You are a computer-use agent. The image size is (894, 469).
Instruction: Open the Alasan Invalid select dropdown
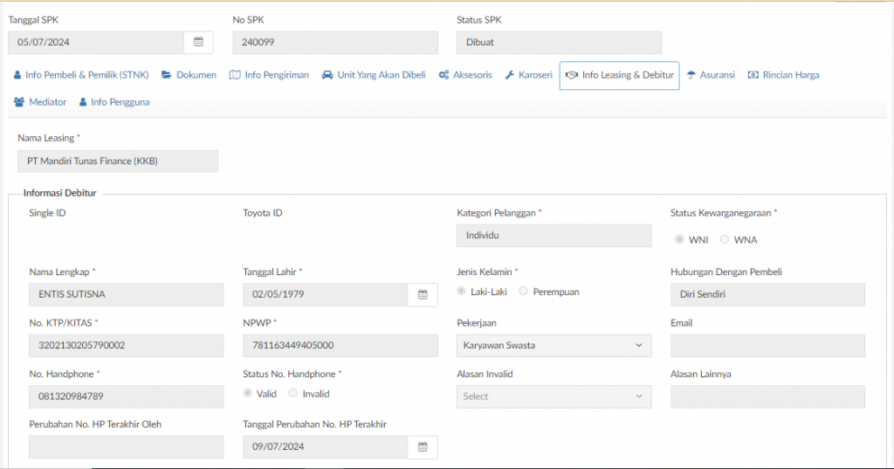tap(554, 397)
